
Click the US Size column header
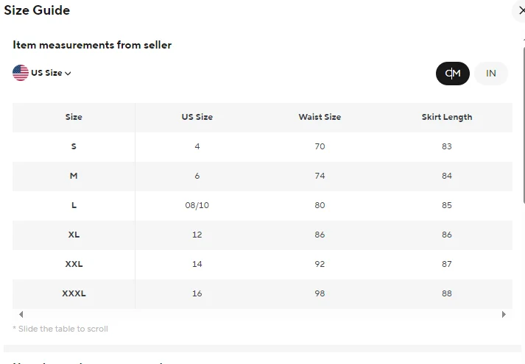click(x=197, y=117)
